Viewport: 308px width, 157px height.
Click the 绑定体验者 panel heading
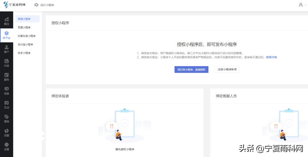[x=60, y=96]
